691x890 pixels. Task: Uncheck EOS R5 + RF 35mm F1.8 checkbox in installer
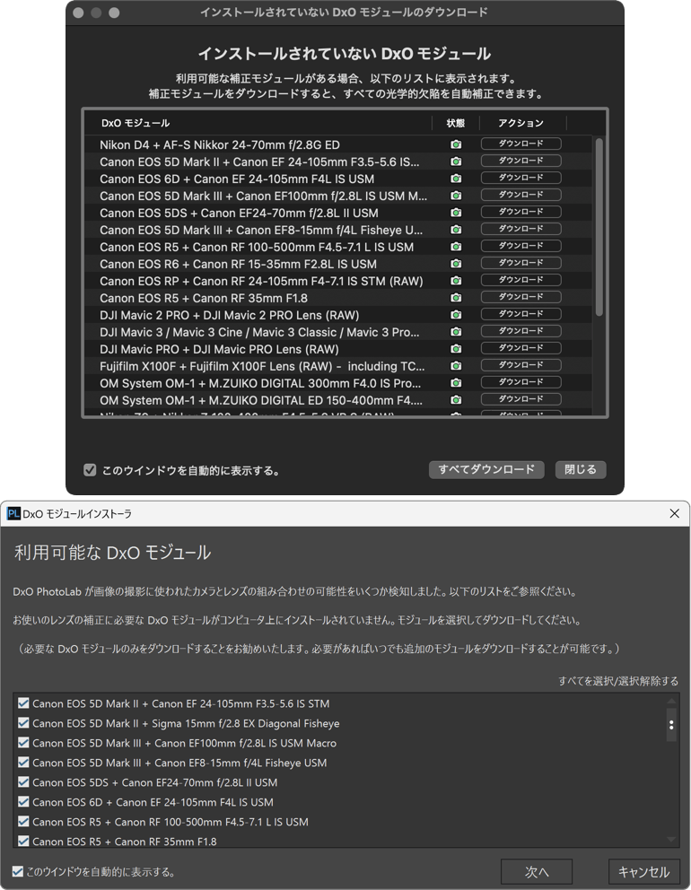[23, 842]
